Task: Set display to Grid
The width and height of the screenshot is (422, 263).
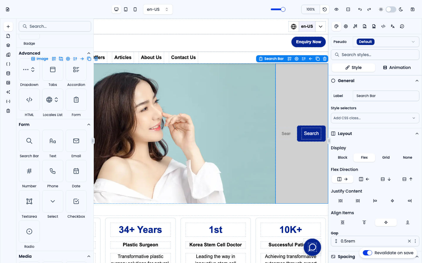Action: pos(386,158)
